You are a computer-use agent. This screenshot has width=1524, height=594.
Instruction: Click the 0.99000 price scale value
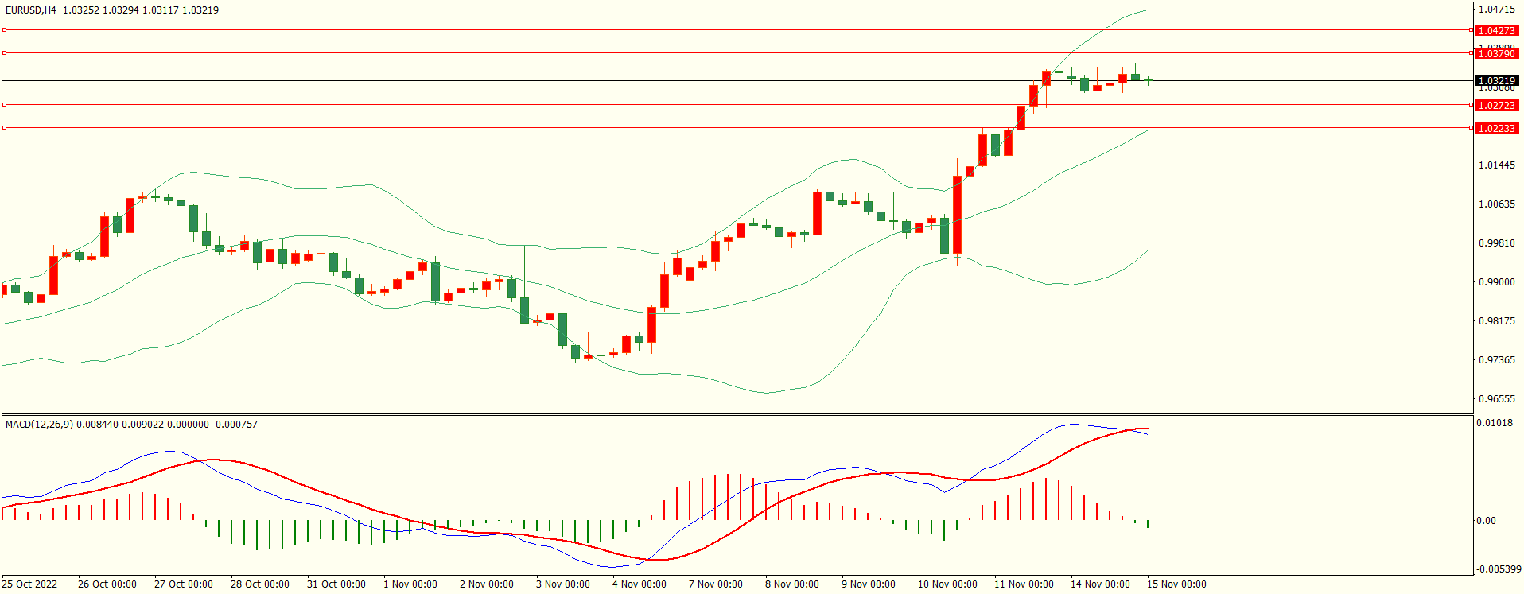tap(1496, 282)
